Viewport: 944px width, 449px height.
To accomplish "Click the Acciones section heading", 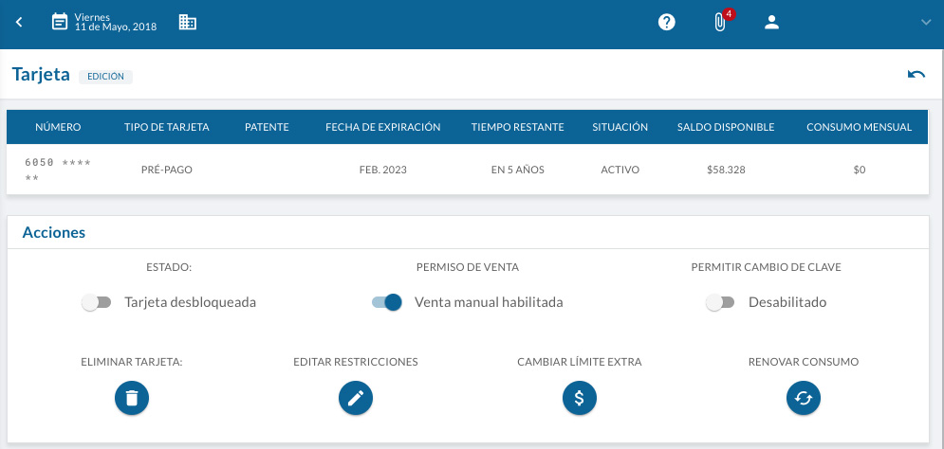I will point(53,233).
